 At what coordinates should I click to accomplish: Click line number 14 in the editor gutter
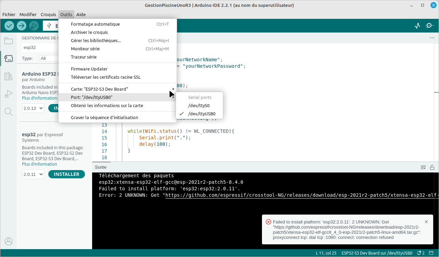104,131
